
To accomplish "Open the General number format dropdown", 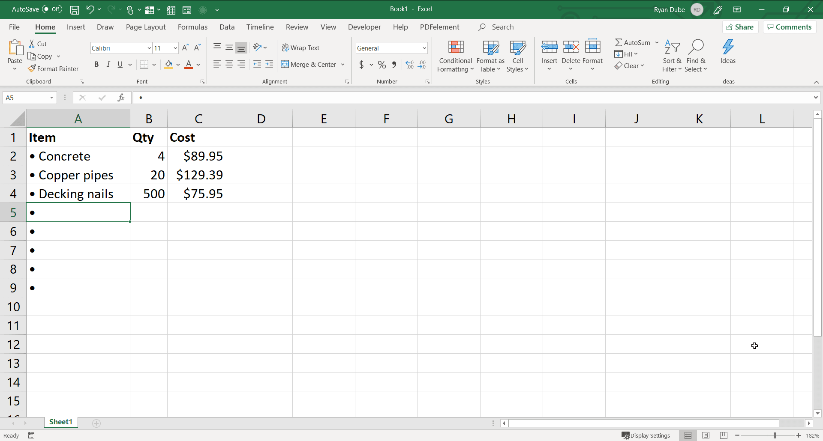I will (x=424, y=48).
